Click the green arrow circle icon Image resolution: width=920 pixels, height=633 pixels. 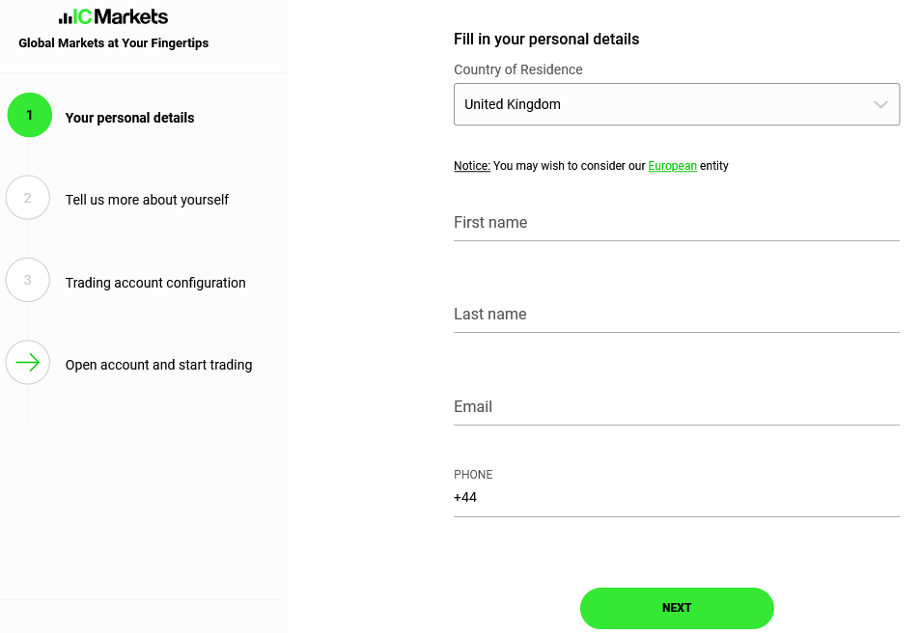tap(28, 363)
